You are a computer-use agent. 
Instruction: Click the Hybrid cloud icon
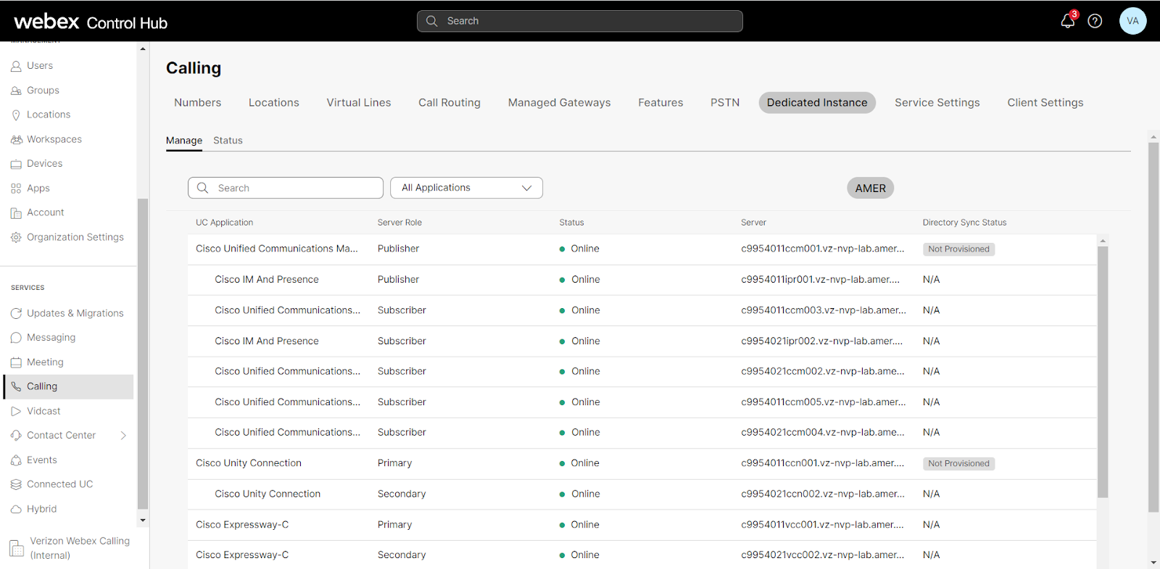tap(16, 509)
